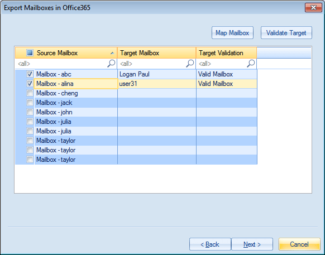Click the Validate Target button
The height and width of the screenshot is (255, 325).
click(286, 33)
